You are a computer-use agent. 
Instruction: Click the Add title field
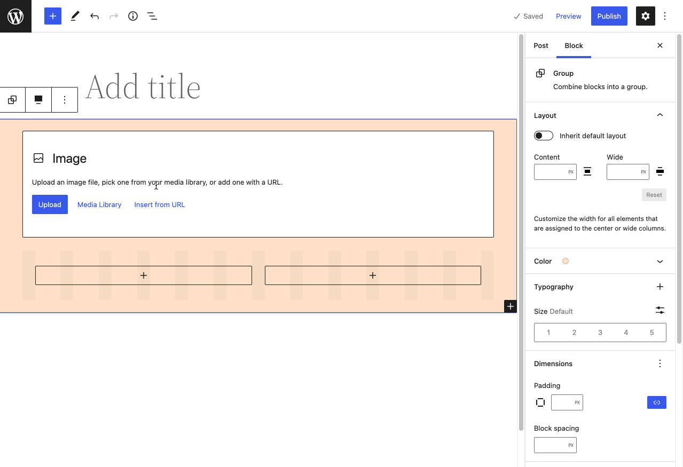[x=143, y=86]
